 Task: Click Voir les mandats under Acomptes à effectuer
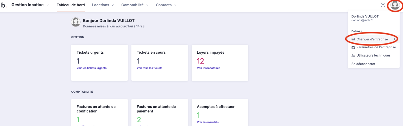(208, 122)
